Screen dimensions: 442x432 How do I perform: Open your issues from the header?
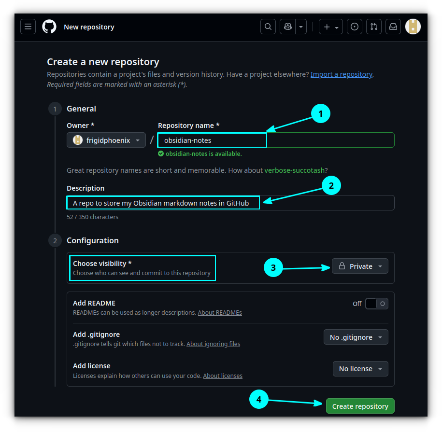pyautogui.click(x=354, y=27)
